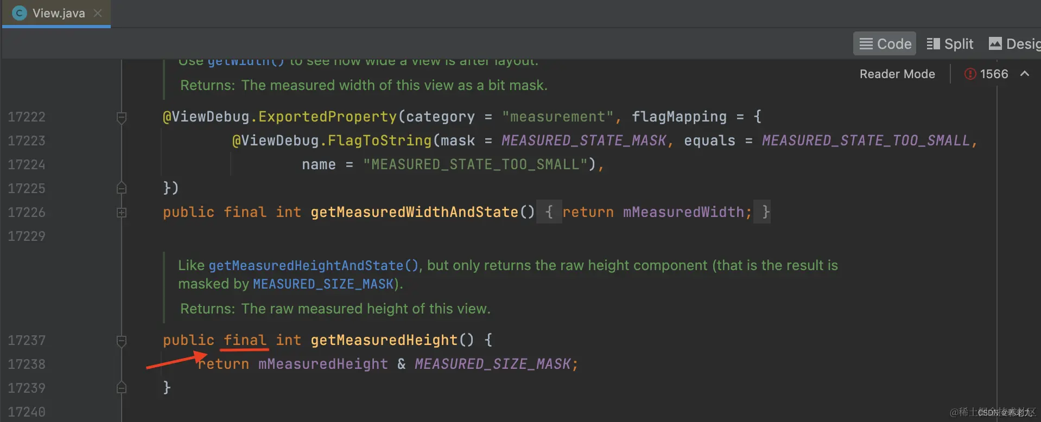Click line number 17238 in the gutter

coord(27,364)
